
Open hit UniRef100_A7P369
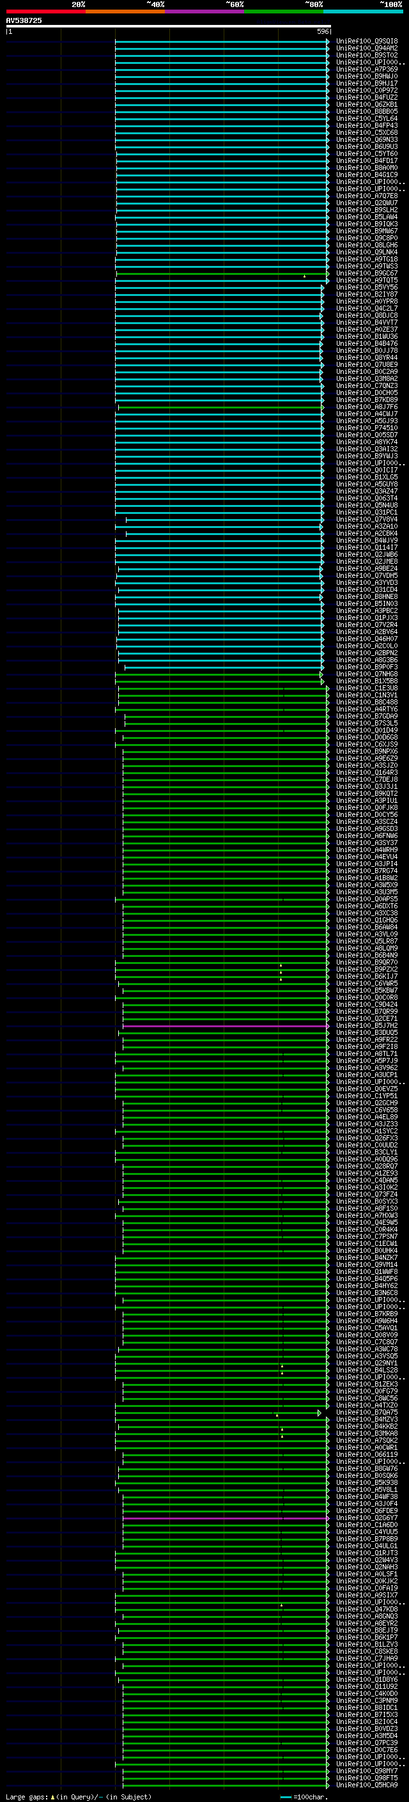(367, 69)
